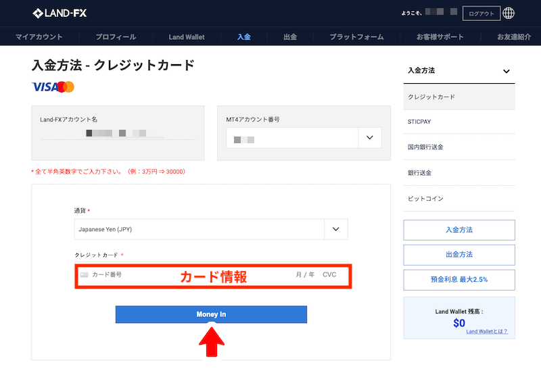The width and height of the screenshot is (541, 373).
Task: Open the MT4 account number combo box
Action: click(x=304, y=138)
